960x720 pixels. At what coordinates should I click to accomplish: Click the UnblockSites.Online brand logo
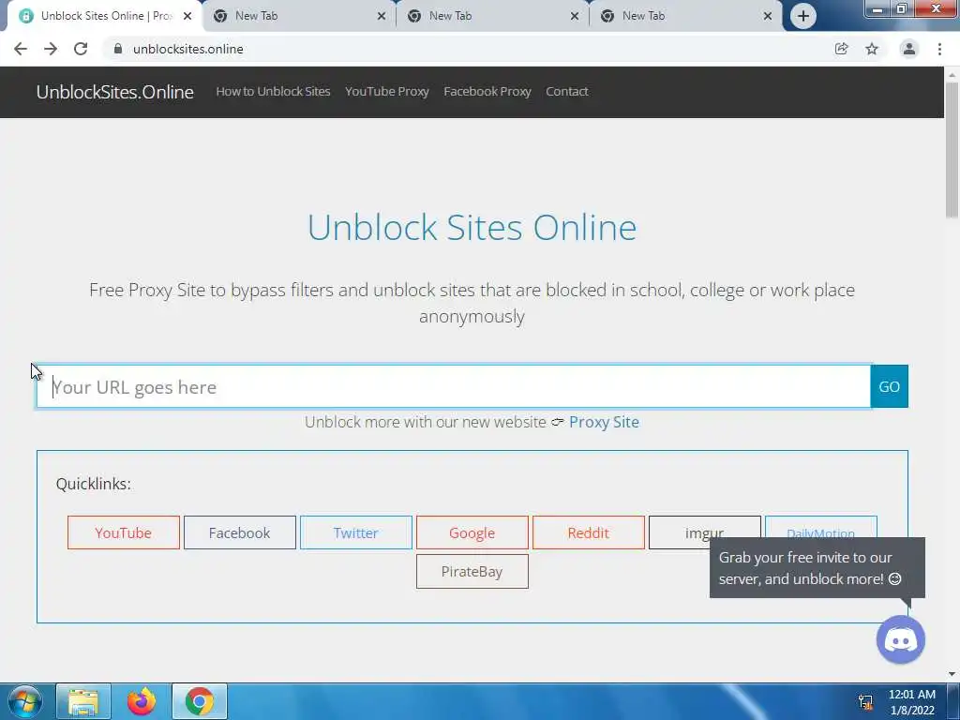tap(115, 92)
